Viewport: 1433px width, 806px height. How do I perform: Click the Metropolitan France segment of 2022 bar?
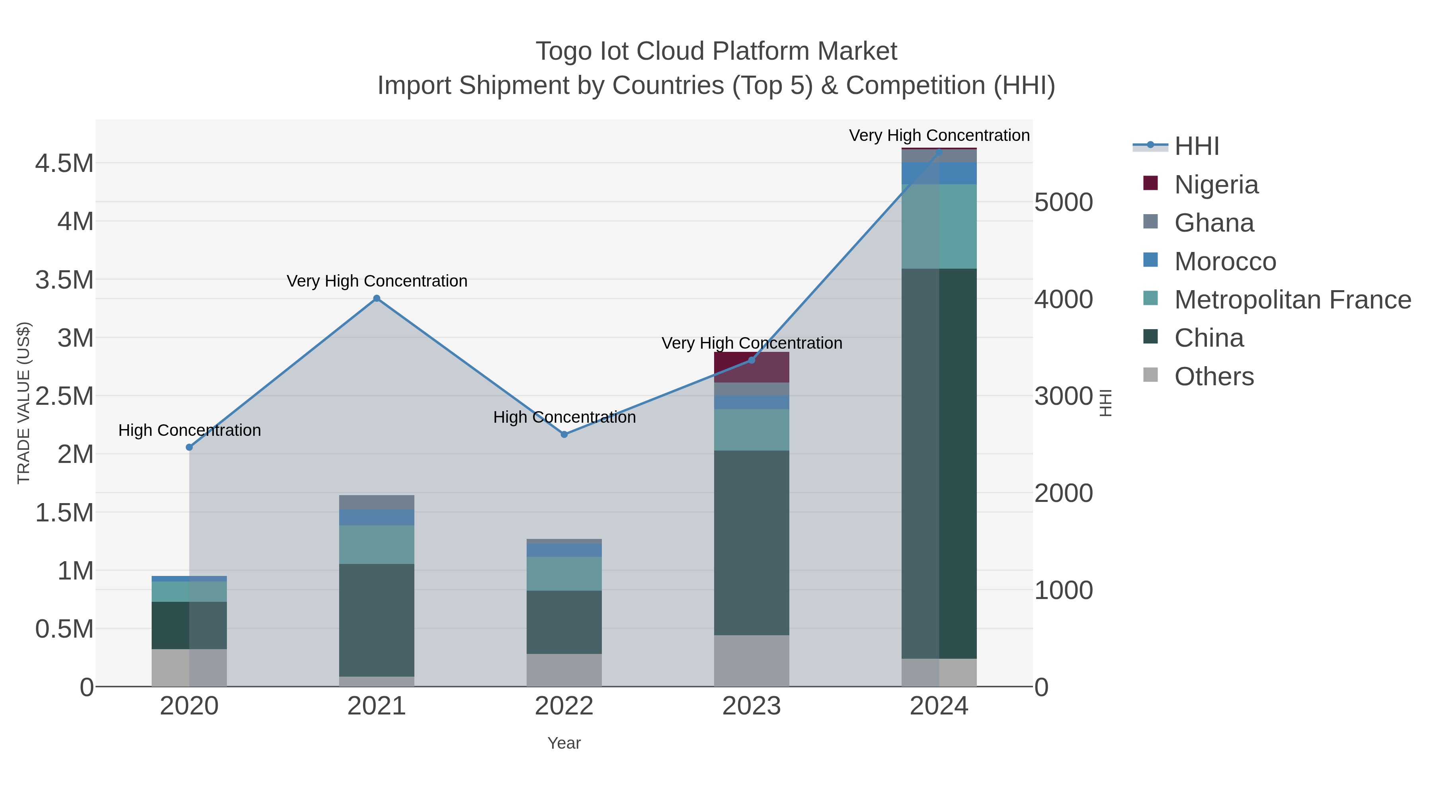pos(564,574)
